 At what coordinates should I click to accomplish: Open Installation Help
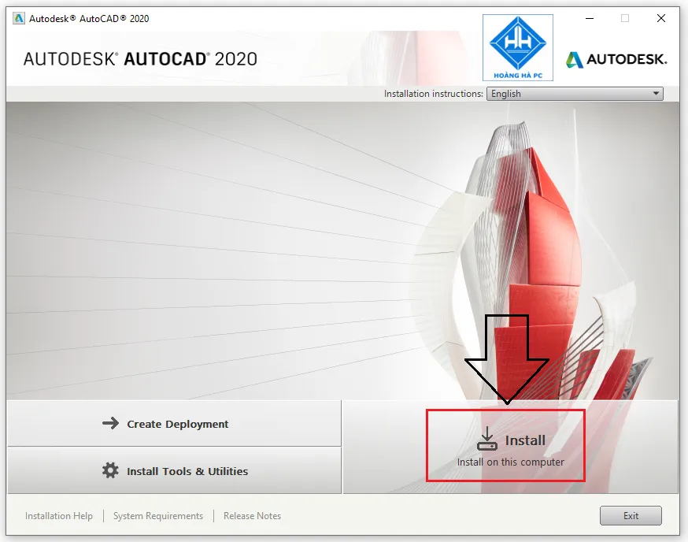(58, 516)
